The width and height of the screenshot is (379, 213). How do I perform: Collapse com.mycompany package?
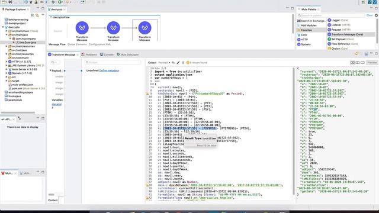coord(10,38)
